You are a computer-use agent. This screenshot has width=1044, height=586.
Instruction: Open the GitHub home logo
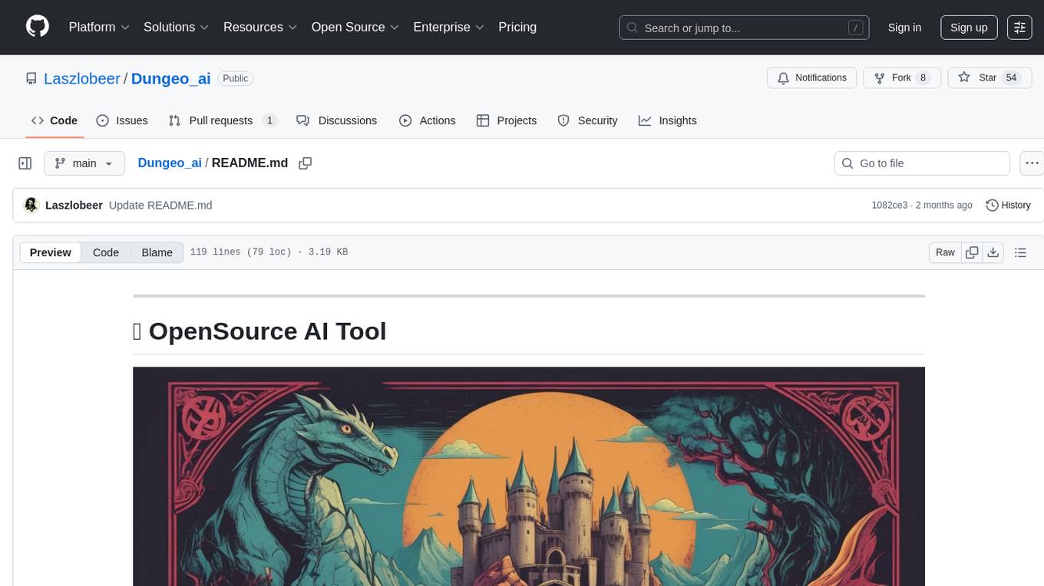pos(38,27)
